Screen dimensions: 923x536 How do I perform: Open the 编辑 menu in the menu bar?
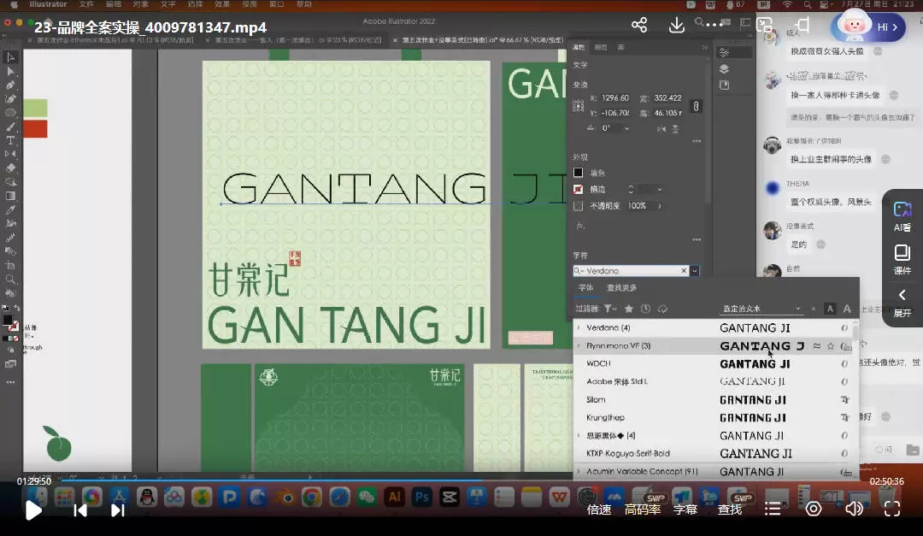(x=114, y=4)
